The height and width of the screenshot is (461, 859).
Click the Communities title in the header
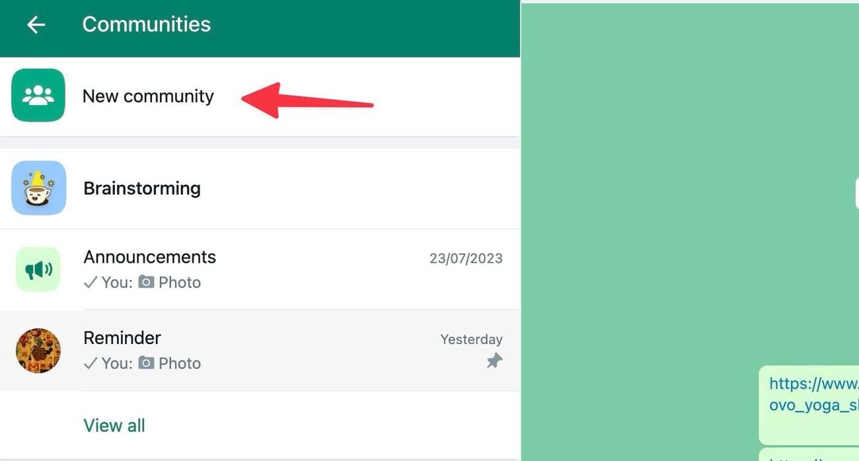pos(146,24)
